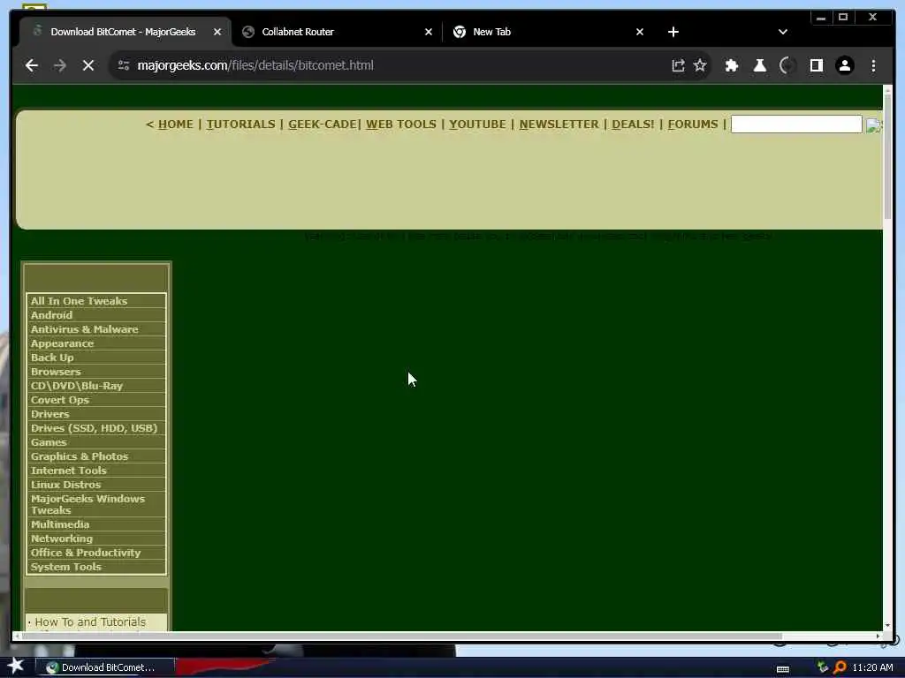Open the taskbar start star icon
The height and width of the screenshot is (678, 905).
(x=16, y=666)
